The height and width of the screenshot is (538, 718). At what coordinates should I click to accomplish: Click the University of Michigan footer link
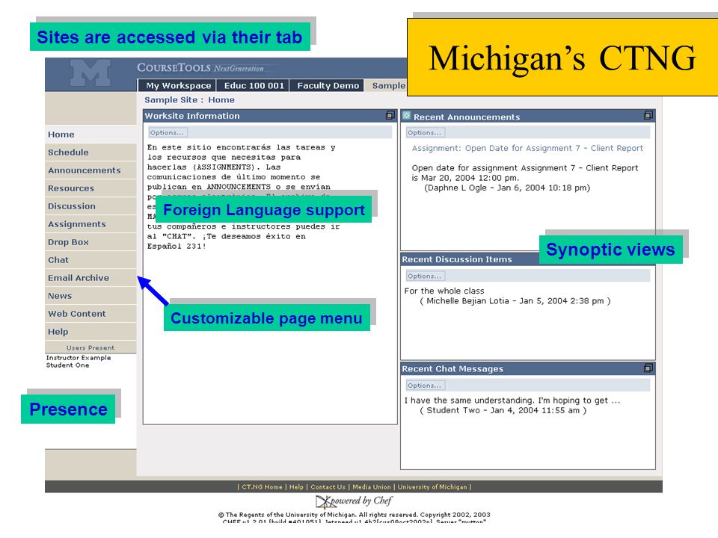[432, 486]
